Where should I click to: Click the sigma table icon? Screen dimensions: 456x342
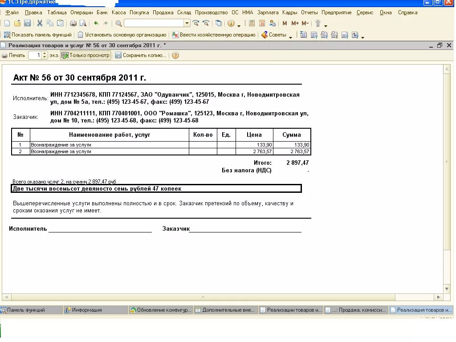pyautogui.click(x=303, y=35)
